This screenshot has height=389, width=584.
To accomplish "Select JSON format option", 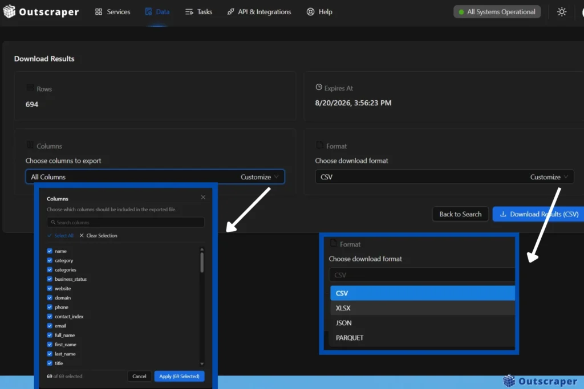I will pos(423,323).
